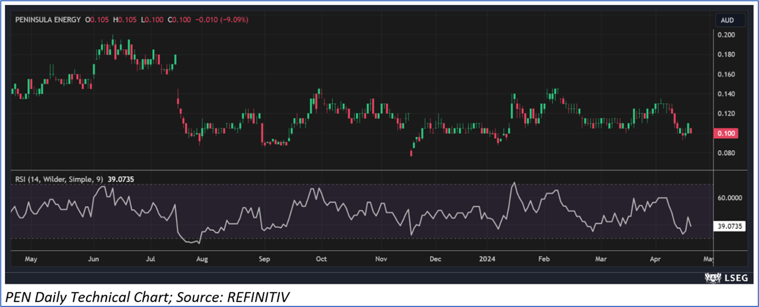759x307 pixels.
Task: Click the Jun label on time axis
Action: tap(94, 259)
